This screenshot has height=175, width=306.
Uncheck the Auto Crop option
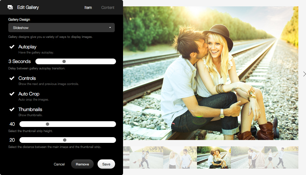12,94
